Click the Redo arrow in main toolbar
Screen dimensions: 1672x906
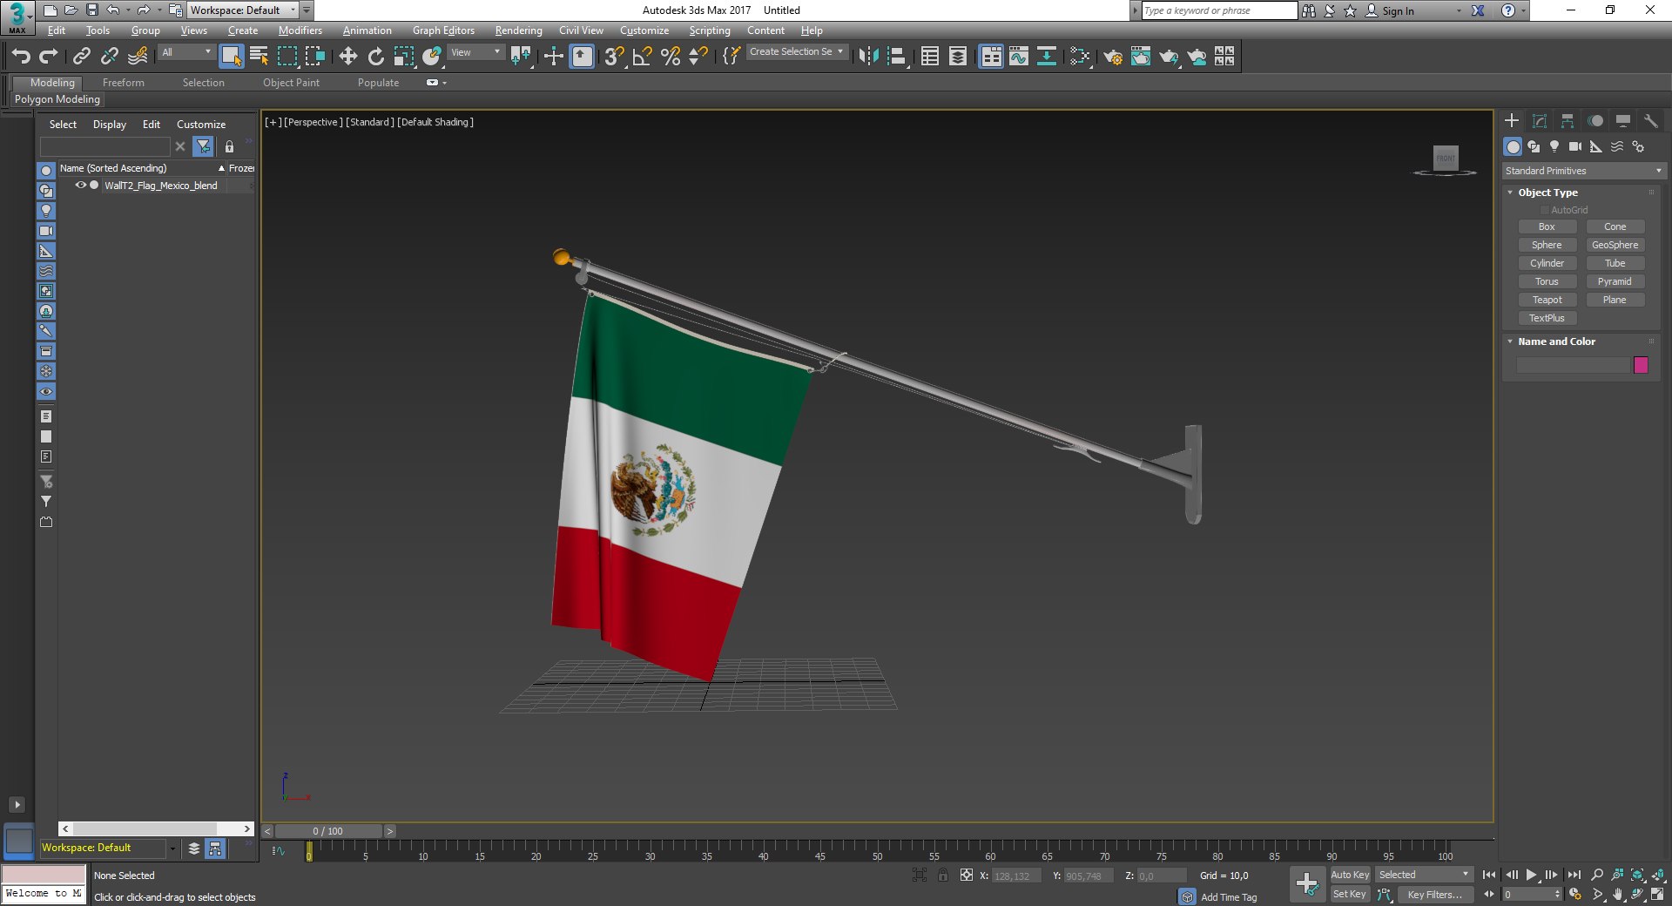(49, 57)
